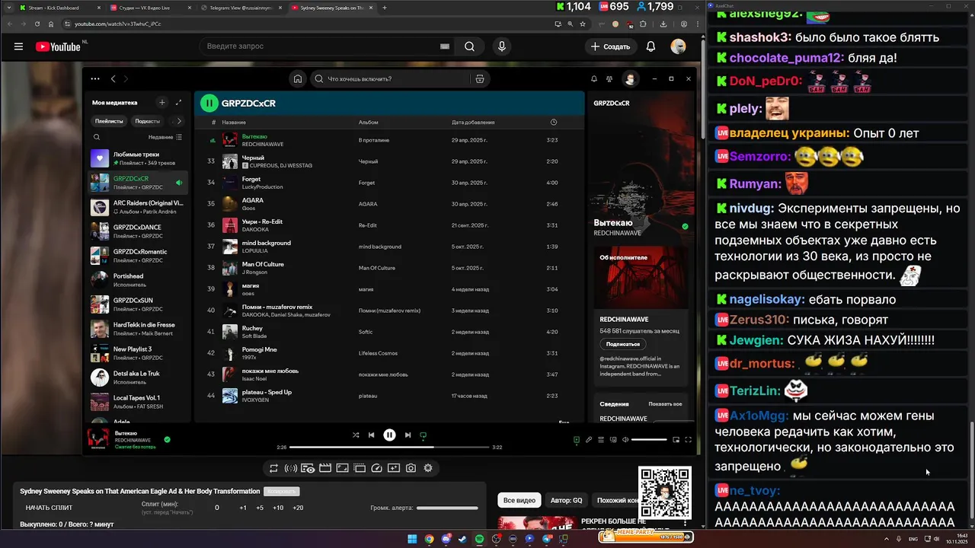Screen dimensions: 975x548
Task: Select the track Forget by LuckyProduction
Action: [x=389, y=183]
